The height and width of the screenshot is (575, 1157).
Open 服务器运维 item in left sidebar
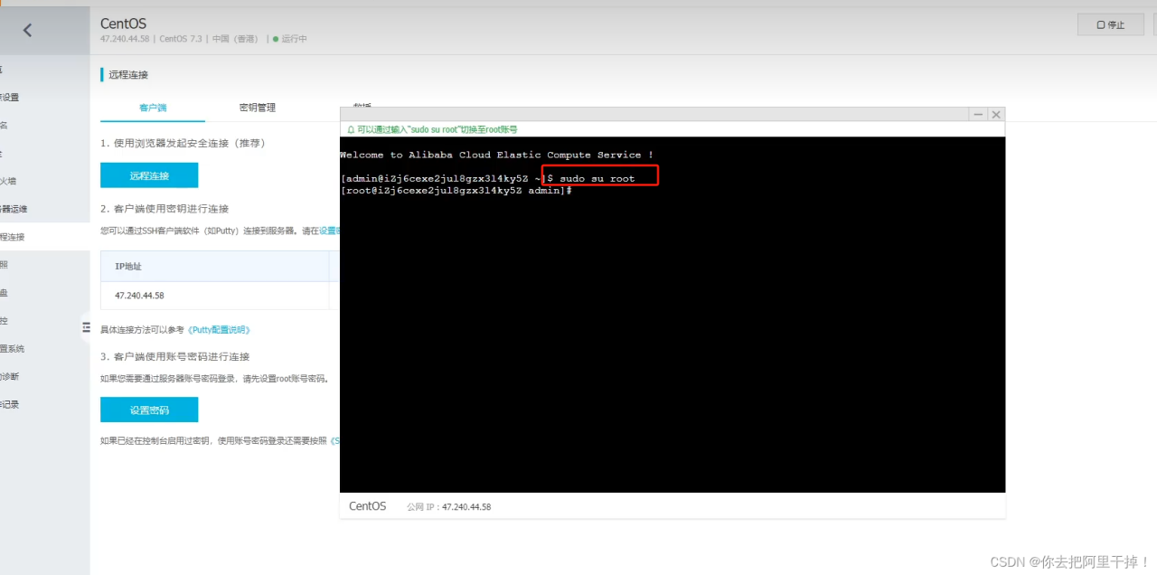(x=13, y=209)
